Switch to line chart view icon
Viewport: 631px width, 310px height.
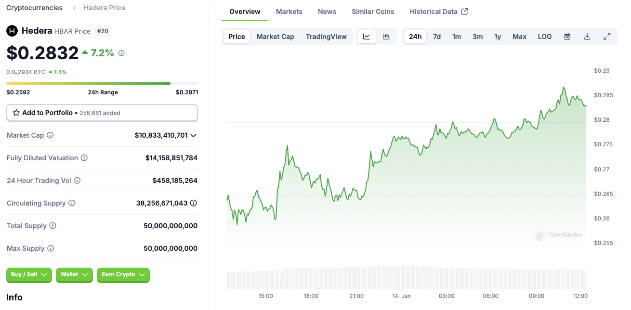(x=367, y=37)
